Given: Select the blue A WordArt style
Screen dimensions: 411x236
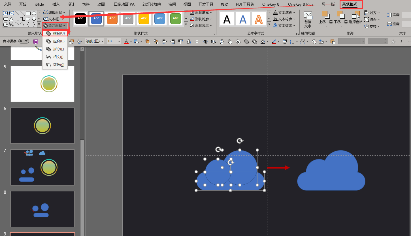Looking at the screenshot, I should [243, 19].
